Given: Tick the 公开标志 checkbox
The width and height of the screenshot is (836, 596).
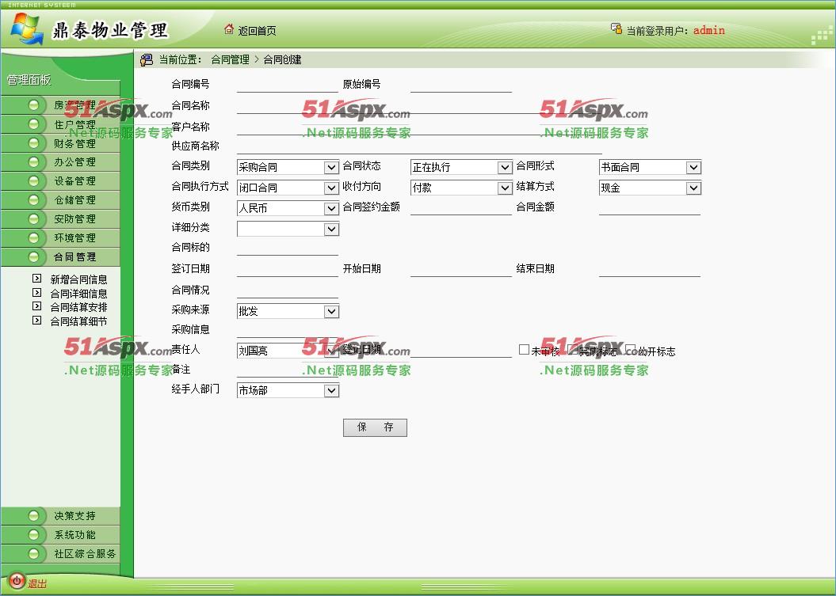Looking at the screenshot, I should point(631,349).
